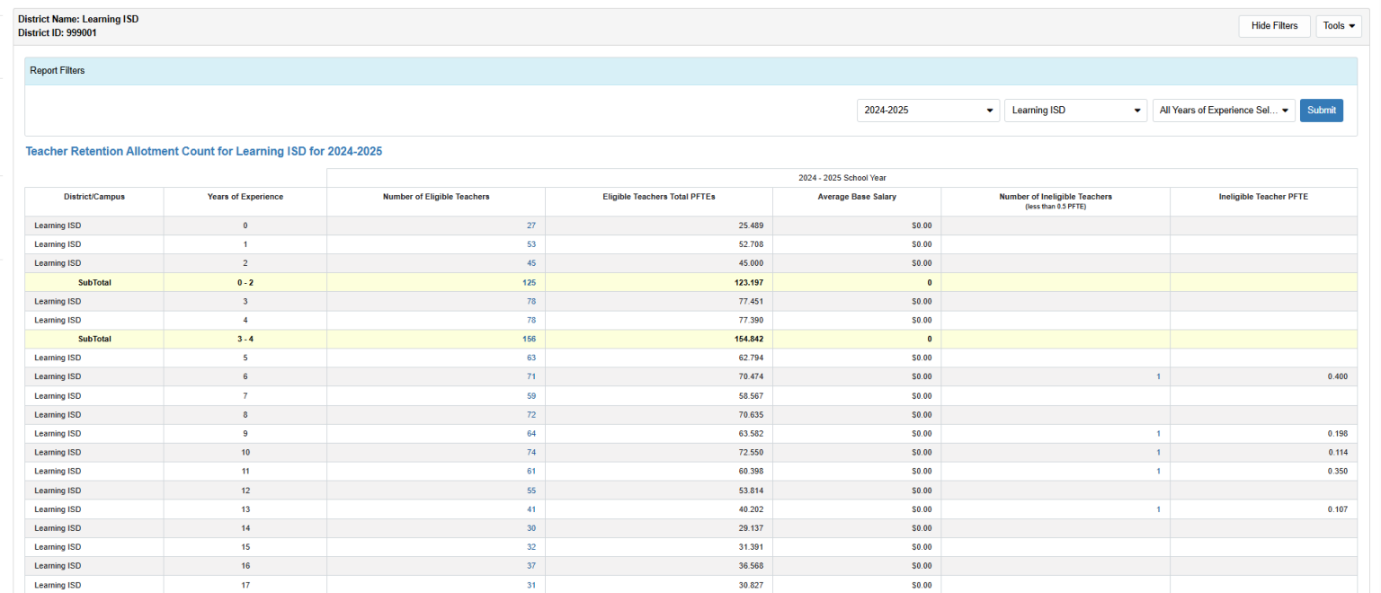Click eligible teachers count 31 for year 17
The width and height of the screenshot is (1381, 593).
click(530, 585)
